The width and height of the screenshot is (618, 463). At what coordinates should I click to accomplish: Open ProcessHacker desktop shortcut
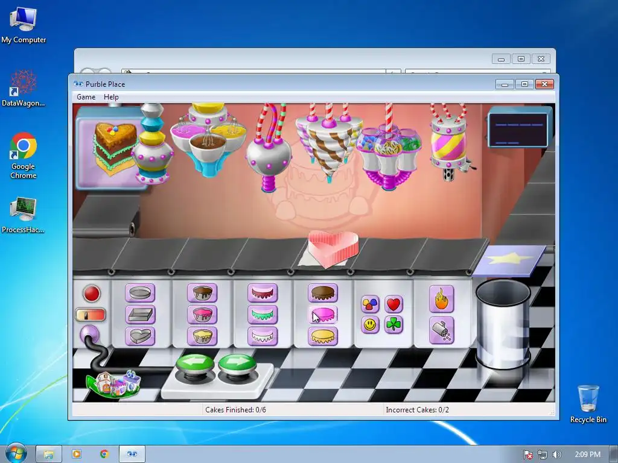pyautogui.click(x=24, y=215)
